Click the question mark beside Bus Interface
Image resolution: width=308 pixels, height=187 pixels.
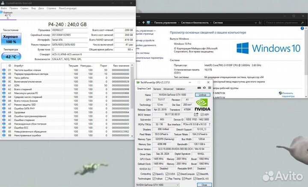point(210,125)
